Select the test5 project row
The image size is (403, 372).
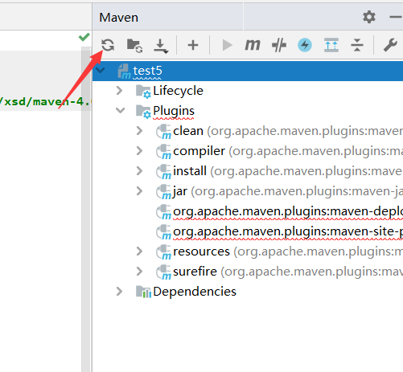coord(248,71)
